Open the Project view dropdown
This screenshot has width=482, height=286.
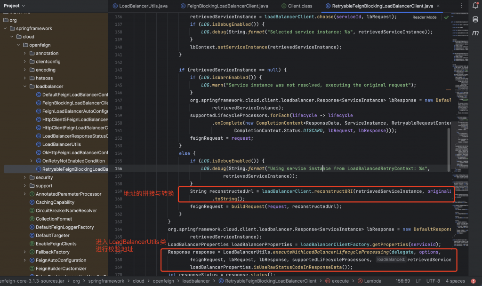(x=14, y=6)
